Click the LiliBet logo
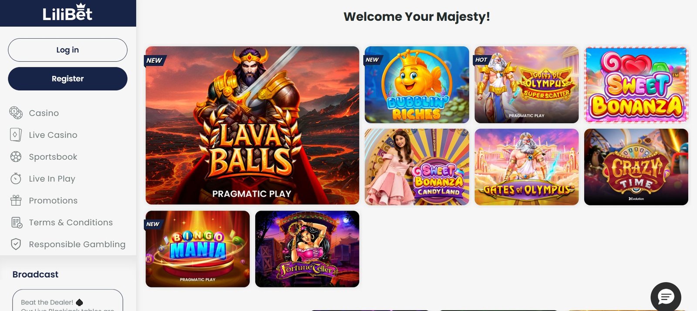Image resolution: width=697 pixels, height=311 pixels. (x=68, y=13)
